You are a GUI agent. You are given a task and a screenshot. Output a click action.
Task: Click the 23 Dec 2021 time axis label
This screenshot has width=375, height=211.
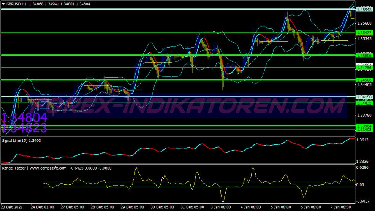pos(12,207)
